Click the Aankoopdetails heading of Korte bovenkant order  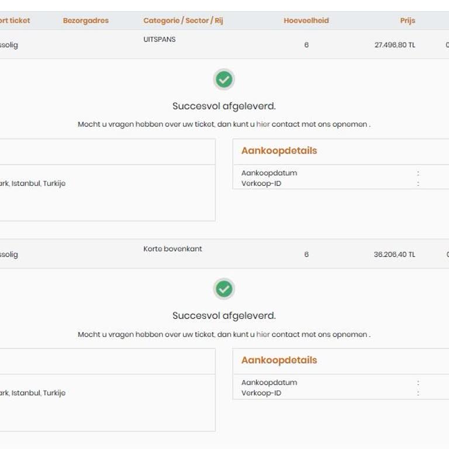tap(279, 360)
